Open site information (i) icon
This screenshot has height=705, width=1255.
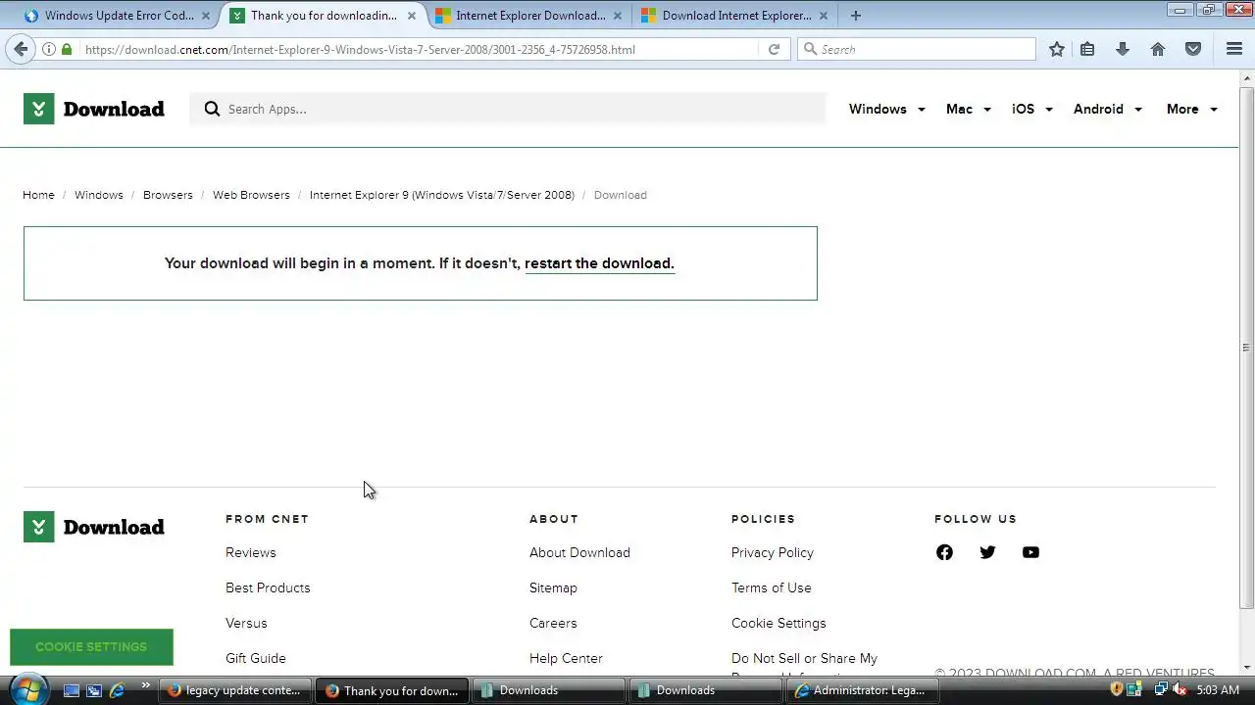point(48,49)
